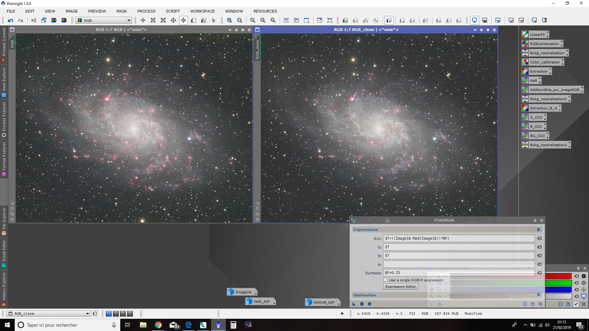
Task: Open the RGBcombination process icon
Action: click(x=542, y=44)
